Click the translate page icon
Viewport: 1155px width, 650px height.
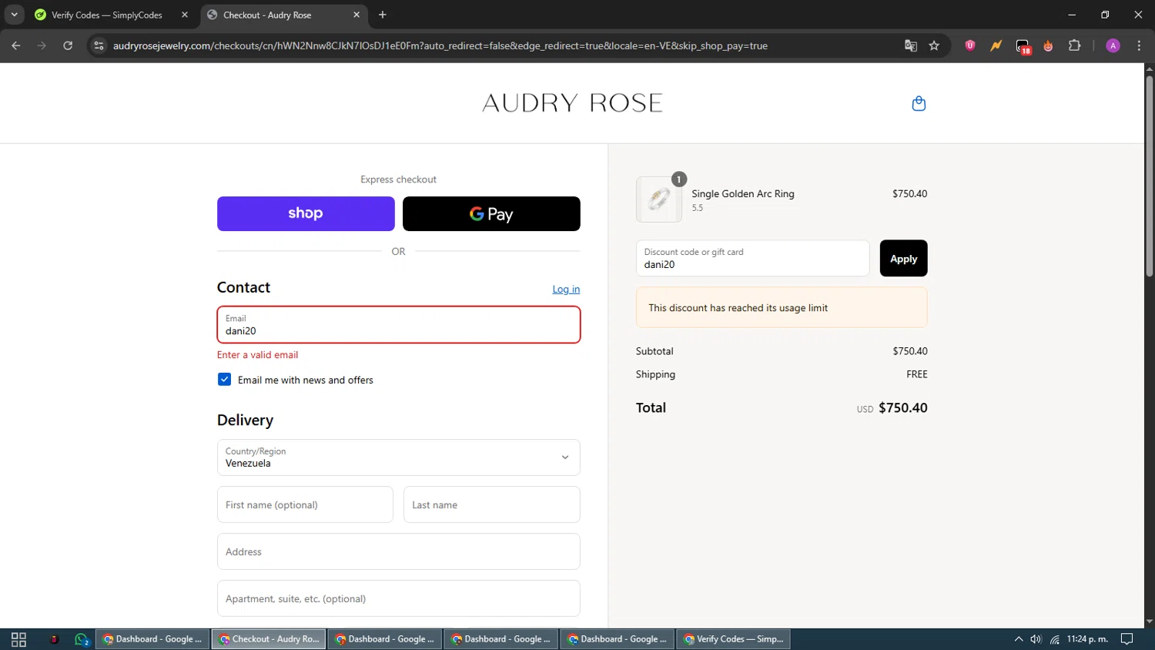(911, 45)
